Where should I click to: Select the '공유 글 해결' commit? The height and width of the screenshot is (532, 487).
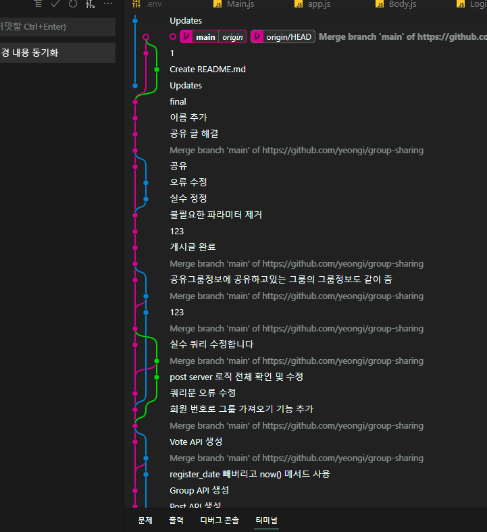pyautogui.click(x=194, y=134)
